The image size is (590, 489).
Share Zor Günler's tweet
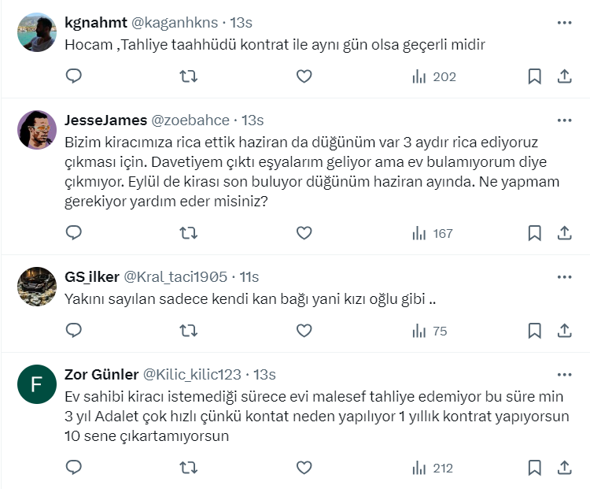coord(564,468)
